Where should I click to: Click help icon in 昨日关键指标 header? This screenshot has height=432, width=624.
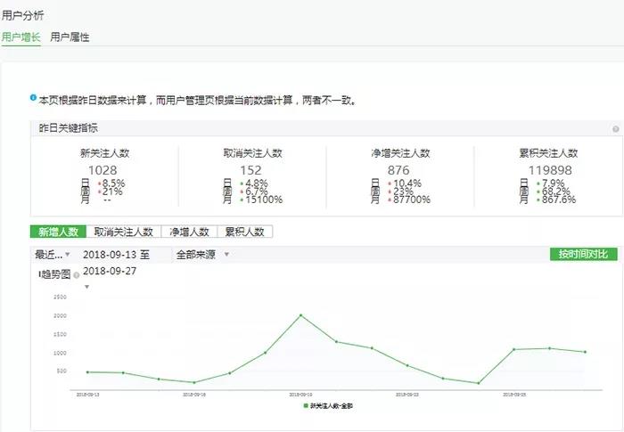pos(615,129)
